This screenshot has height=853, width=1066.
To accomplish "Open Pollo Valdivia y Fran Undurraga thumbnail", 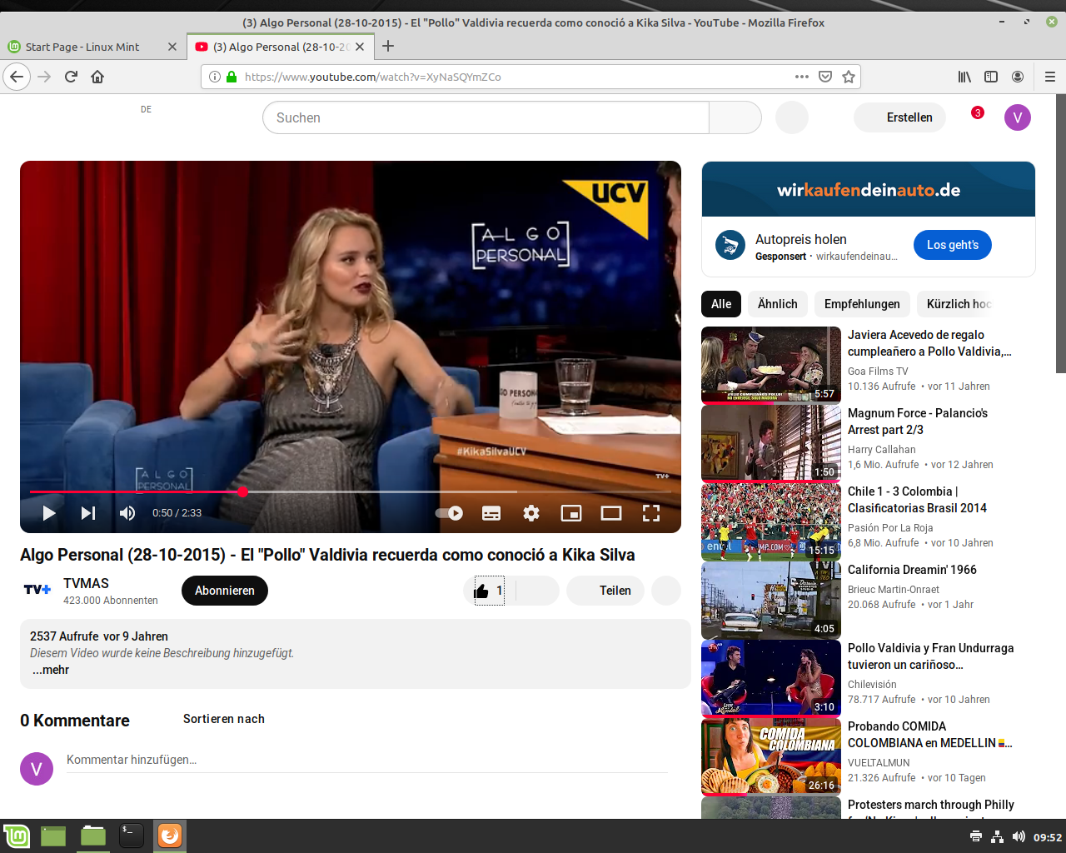I will (771, 679).
